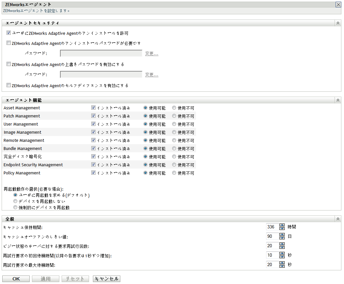Screen dimensions: 344x284
Task: Click the 要求再試行回数 value field
Action: (x=273, y=246)
